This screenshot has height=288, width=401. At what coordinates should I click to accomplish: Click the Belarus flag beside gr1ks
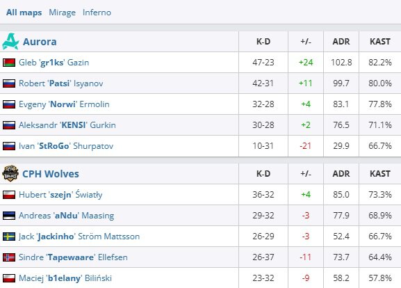tap(9, 63)
